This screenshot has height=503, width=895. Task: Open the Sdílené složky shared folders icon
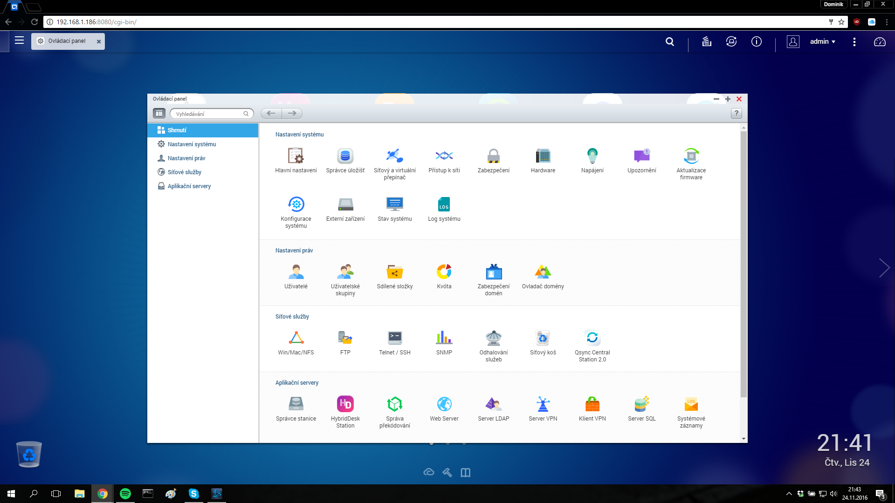pyautogui.click(x=394, y=272)
